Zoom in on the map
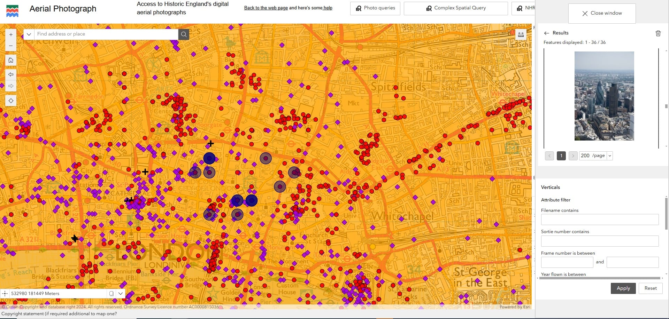Viewport: 669px width, 319px height. 11,34
